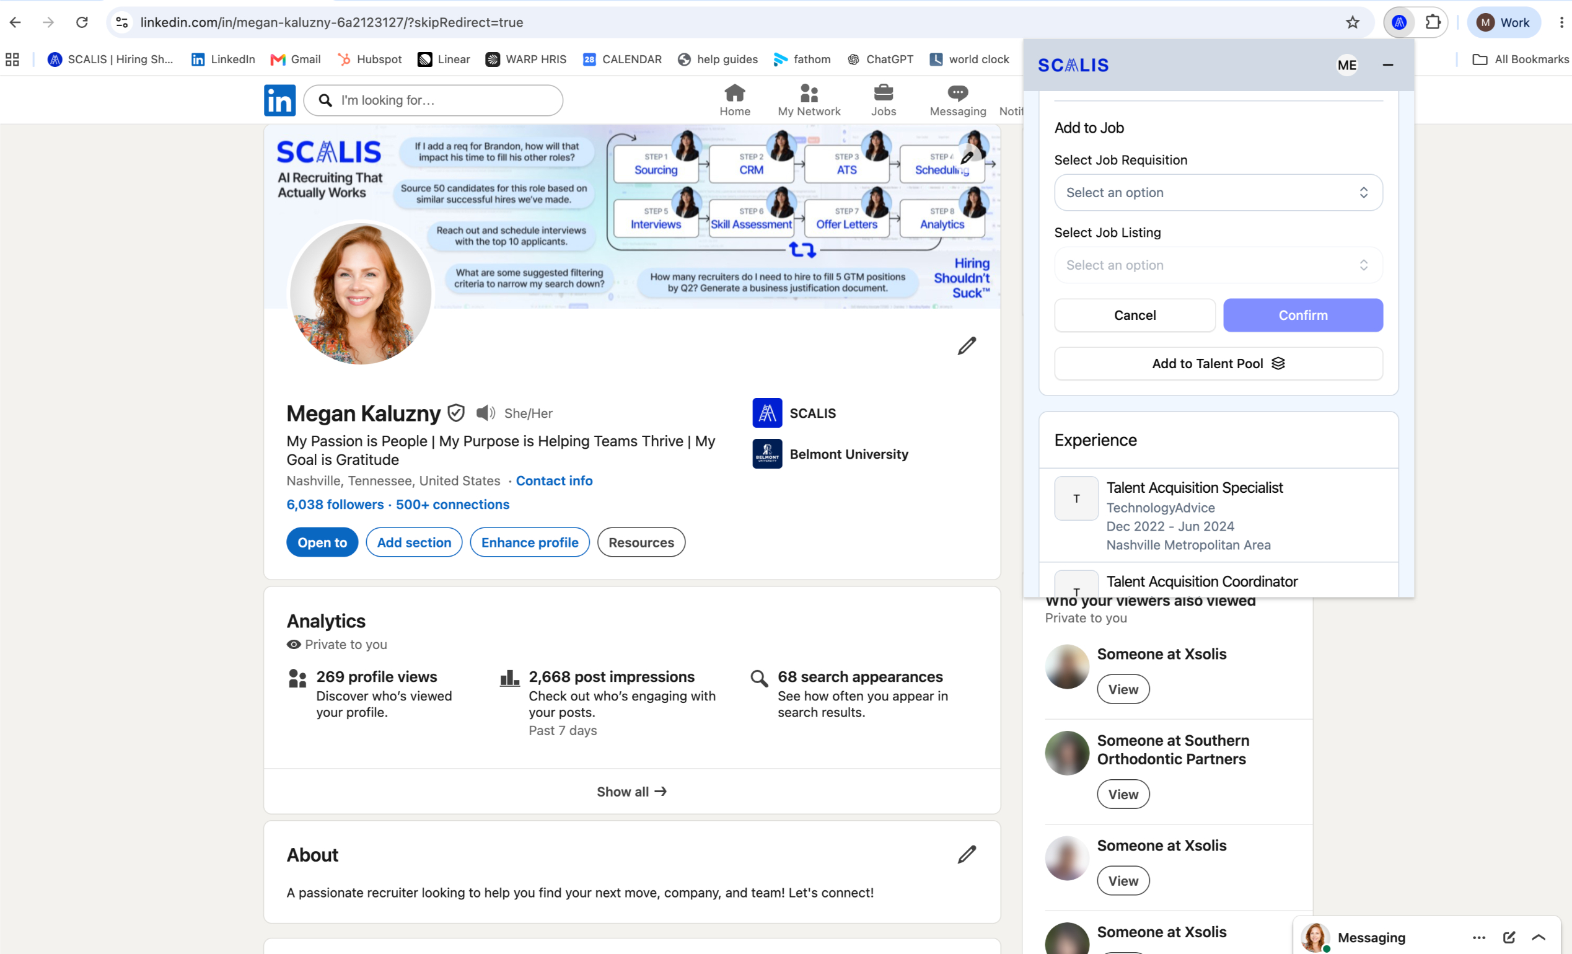Open ChatGPT bookmark
Viewport: 1572px width, 954px height.
tap(880, 60)
